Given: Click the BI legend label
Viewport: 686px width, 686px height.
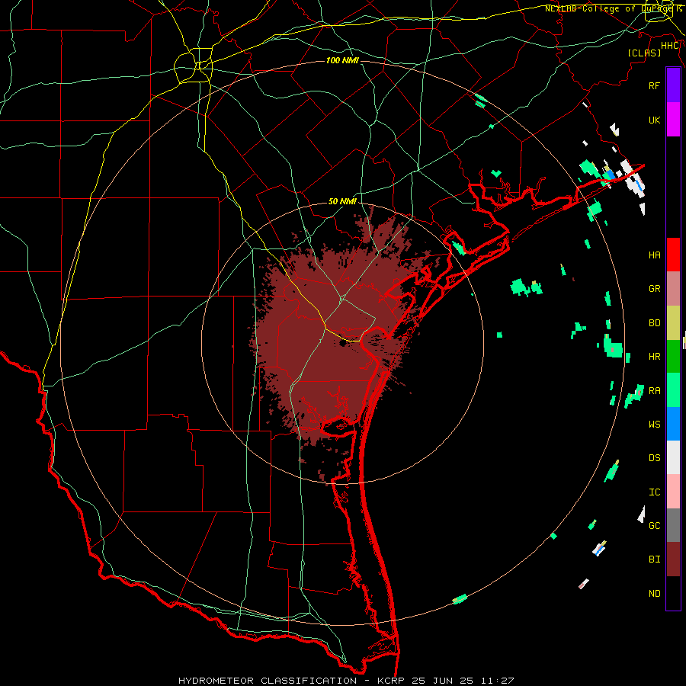Looking at the screenshot, I should [x=654, y=559].
